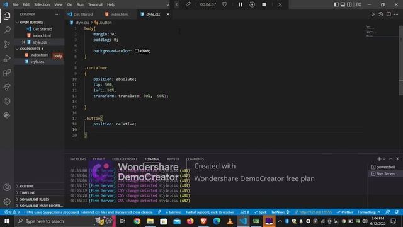Viewport: 403px width, 227px height.
Task: Click the 127.0.0.1 server link in the status bar
Action: 314,212
